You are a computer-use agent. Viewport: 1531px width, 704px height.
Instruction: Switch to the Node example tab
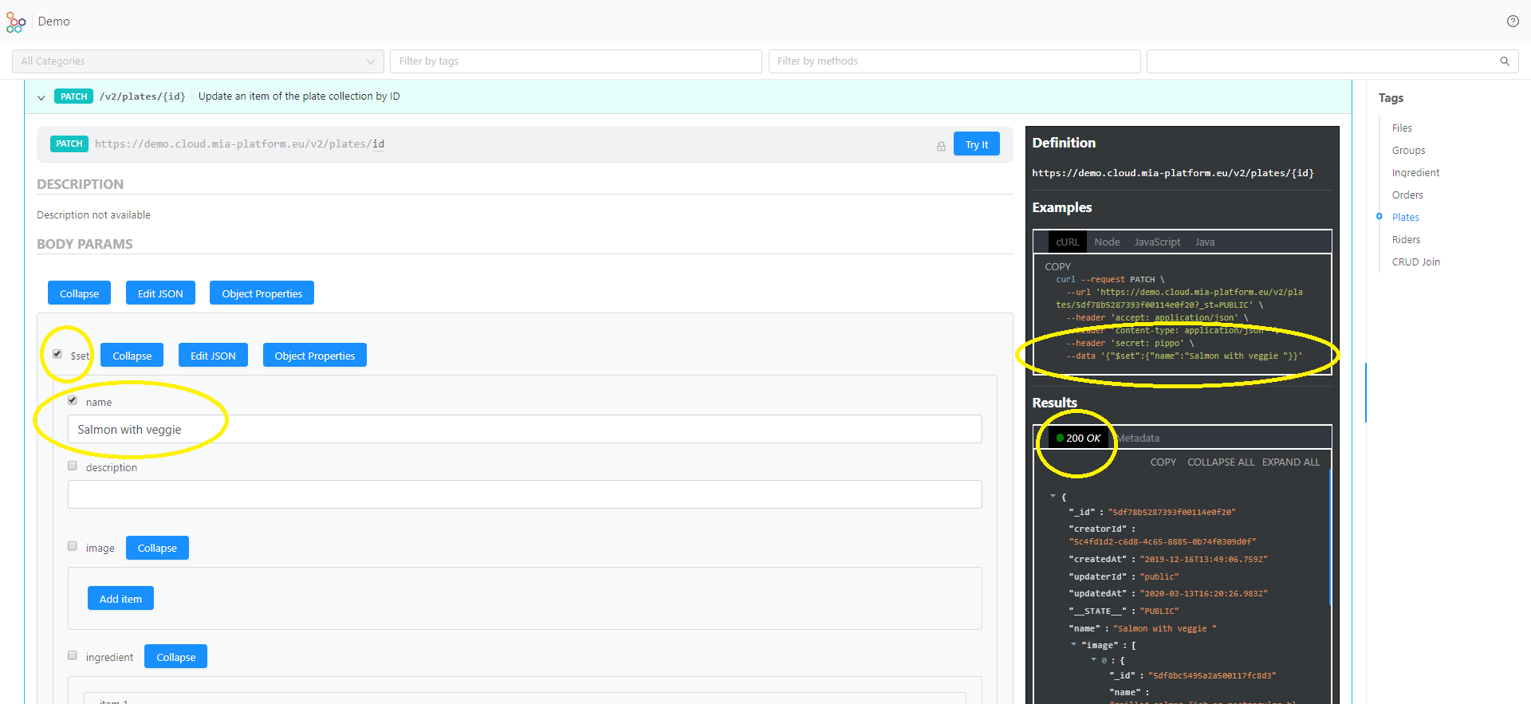pos(1107,242)
